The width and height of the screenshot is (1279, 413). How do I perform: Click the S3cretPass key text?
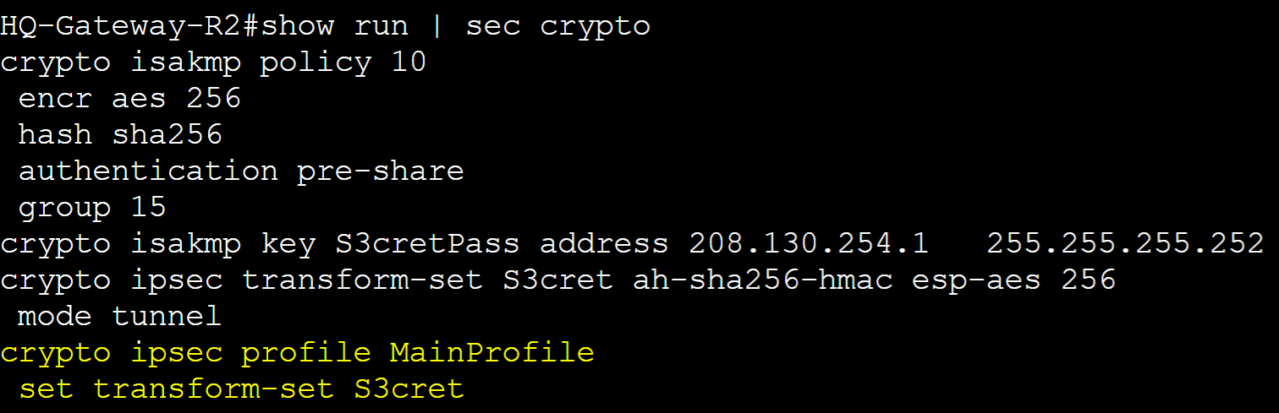point(427,243)
